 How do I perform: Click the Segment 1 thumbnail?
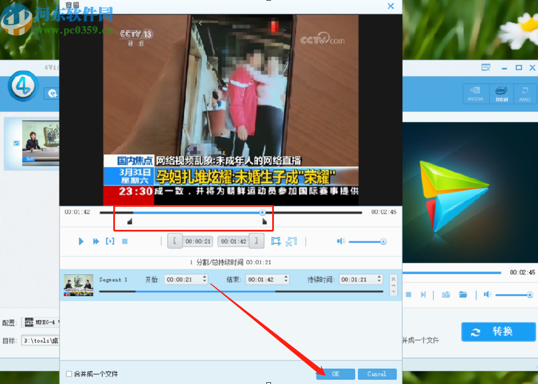[x=79, y=285]
